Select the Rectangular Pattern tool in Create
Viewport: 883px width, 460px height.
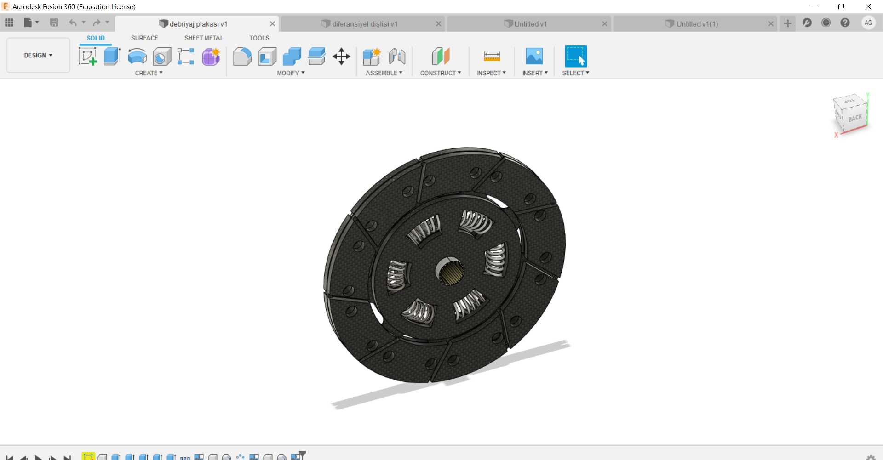coord(186,57)
